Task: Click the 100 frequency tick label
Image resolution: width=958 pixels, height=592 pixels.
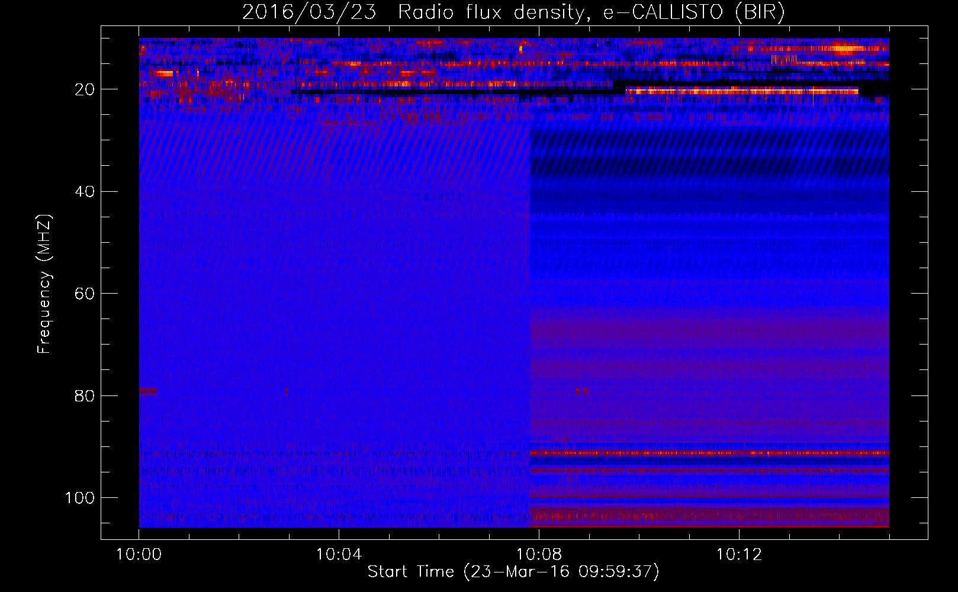Action: pos(80,498)
